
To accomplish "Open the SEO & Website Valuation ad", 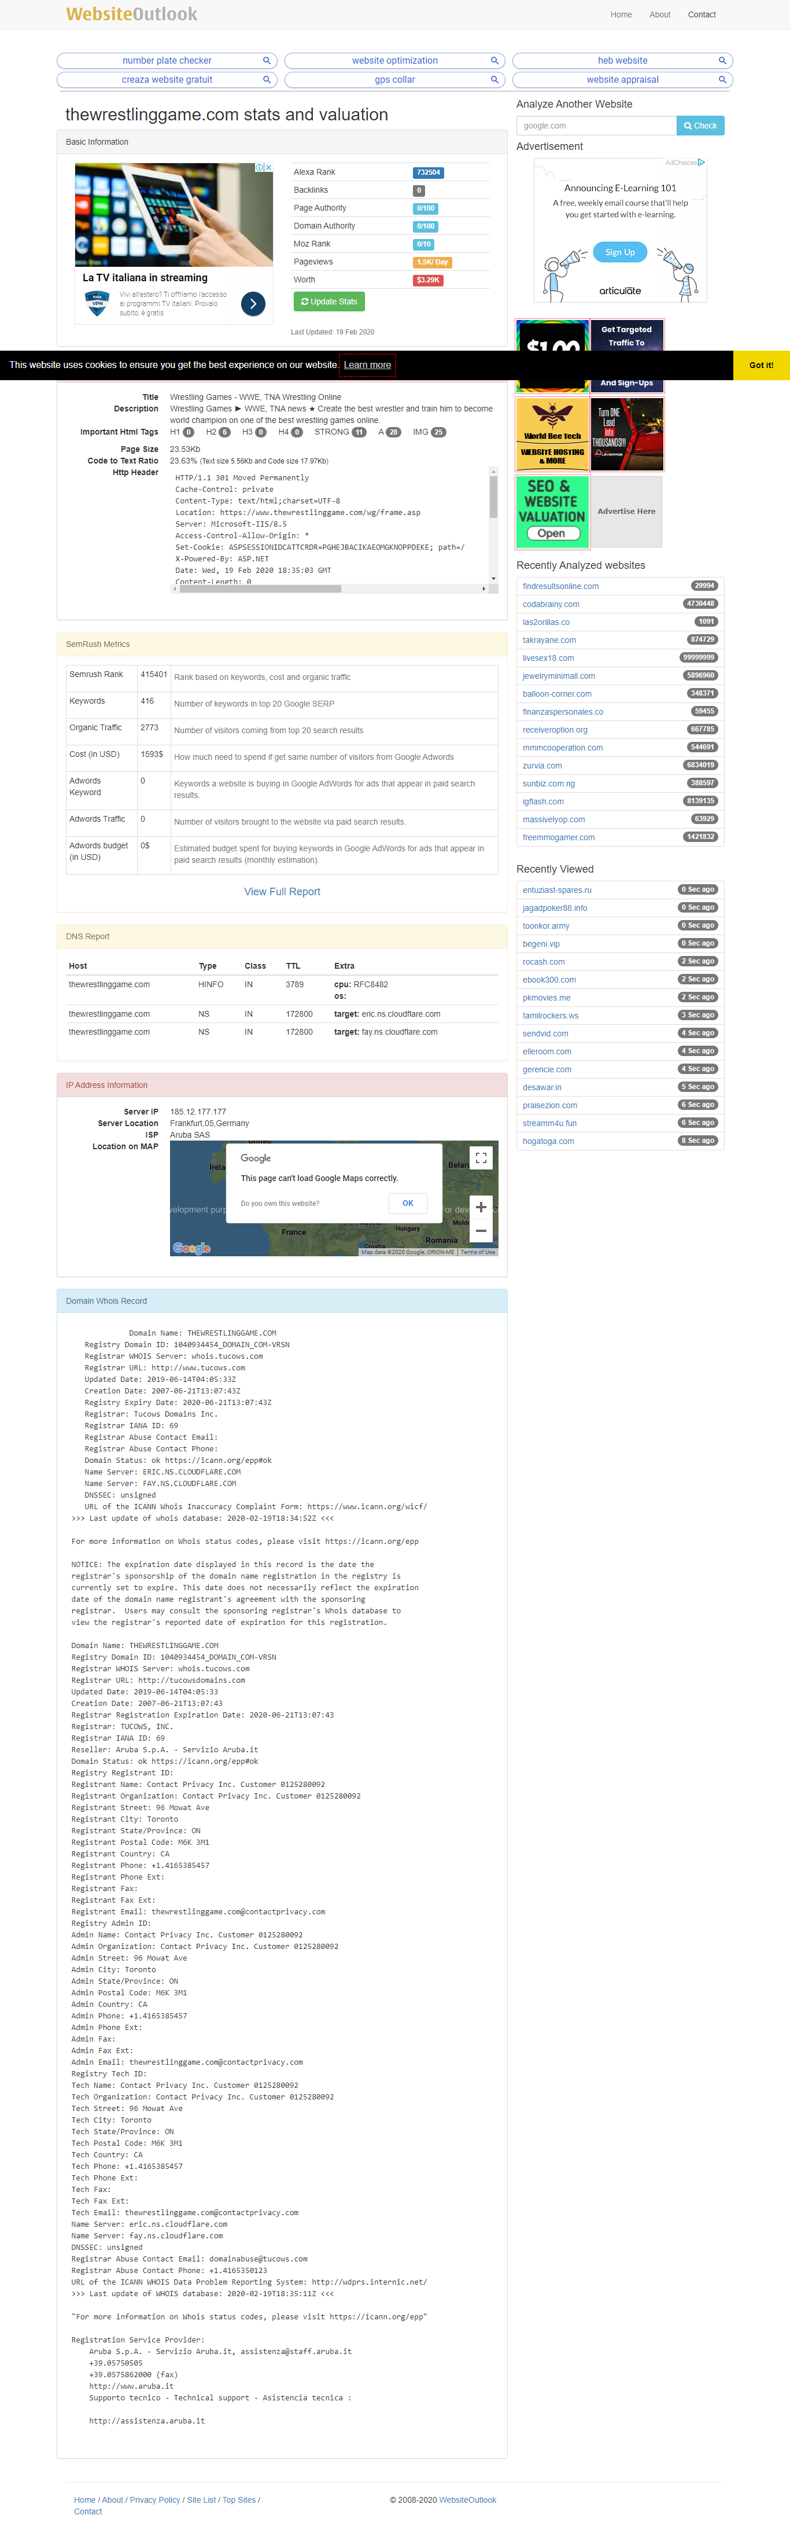I will pos(552,512).
